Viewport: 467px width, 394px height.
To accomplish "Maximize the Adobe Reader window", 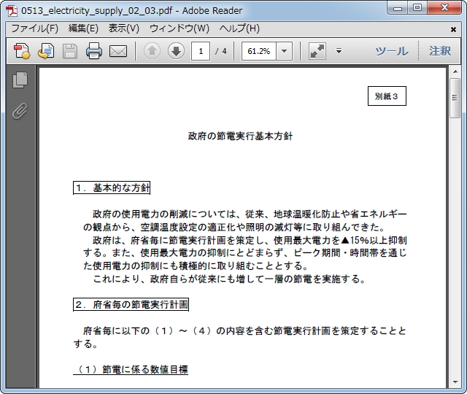I will pos(417,8).
